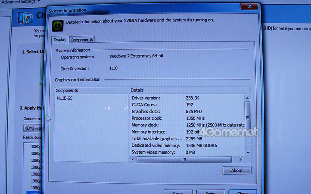Close the System Information dialog with the X
This screenshot has width=311, height=194.
click(250, 6)
